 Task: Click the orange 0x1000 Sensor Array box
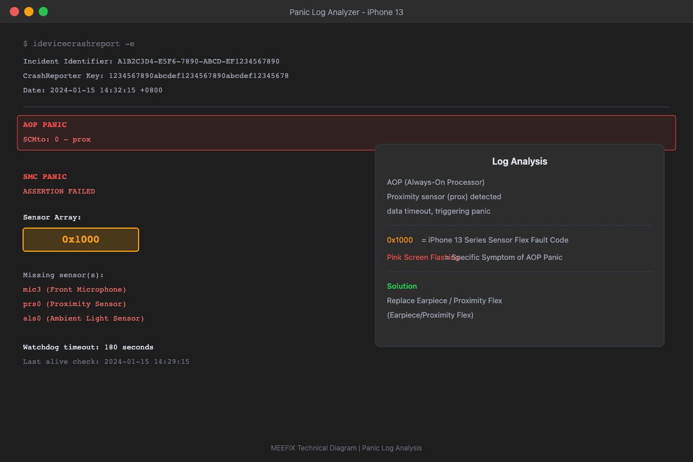click(x=81, y=240)
